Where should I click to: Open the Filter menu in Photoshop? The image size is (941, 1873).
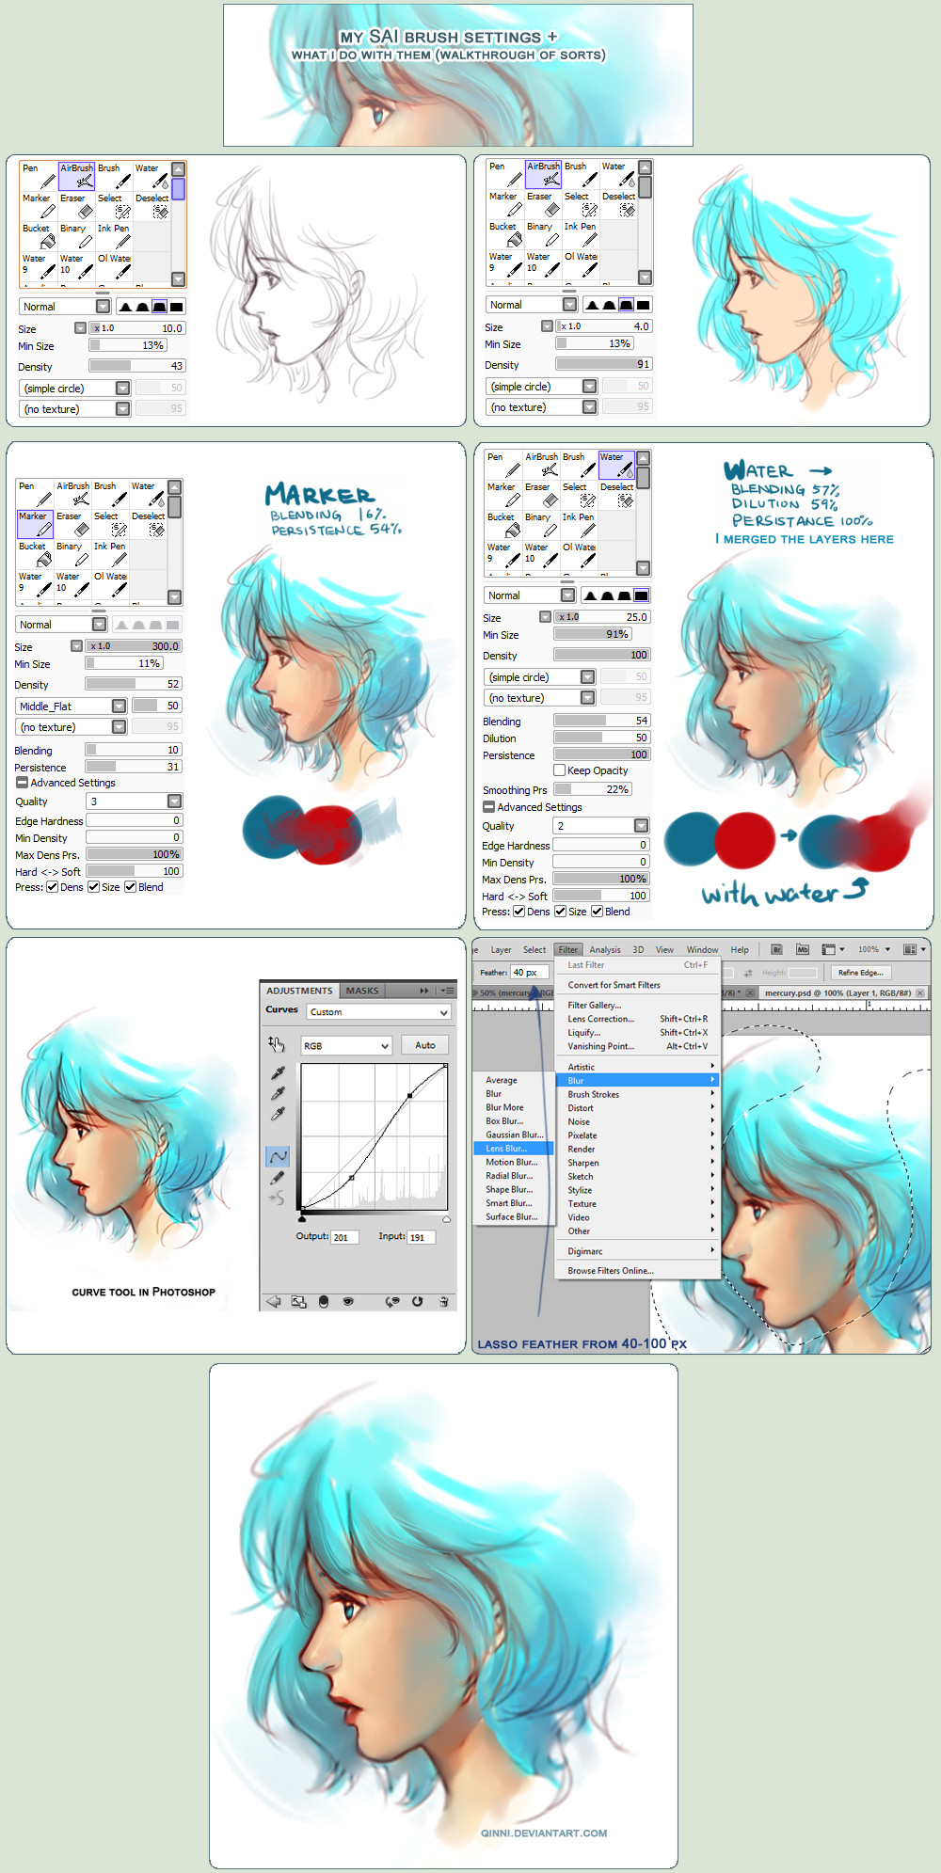coord(568,949)
